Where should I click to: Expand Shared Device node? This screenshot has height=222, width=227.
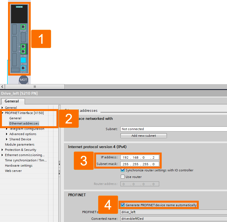(7, 139)
